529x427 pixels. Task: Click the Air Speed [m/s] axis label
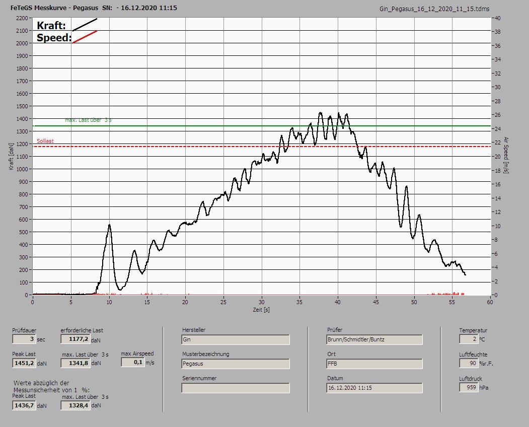[506, 155]
